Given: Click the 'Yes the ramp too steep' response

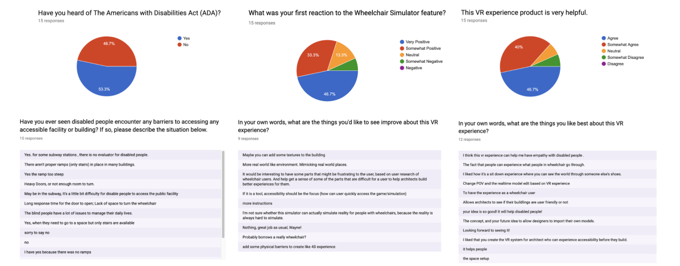Looking at the screenshot, I should click(x=44, y=174).
